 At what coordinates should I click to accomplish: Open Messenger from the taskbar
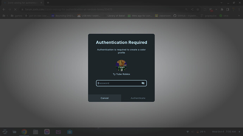tap(47, 132)
